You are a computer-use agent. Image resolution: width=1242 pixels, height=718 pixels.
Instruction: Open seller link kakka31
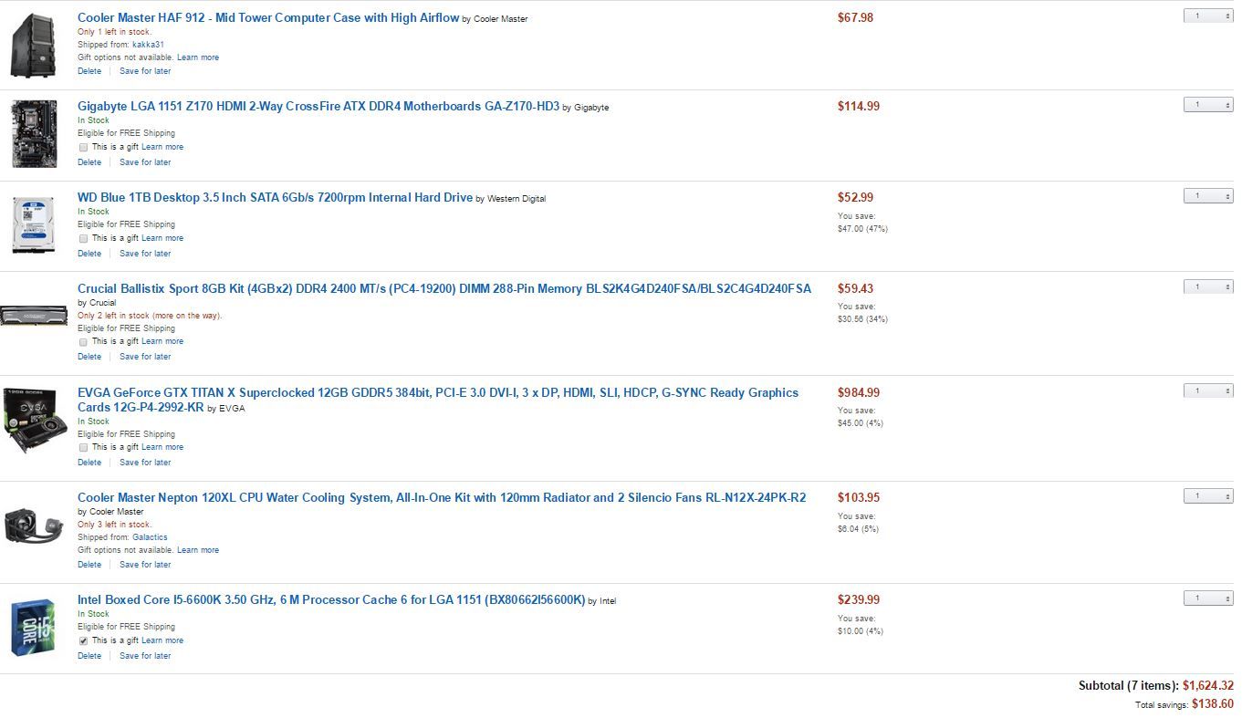click(148, 45)
